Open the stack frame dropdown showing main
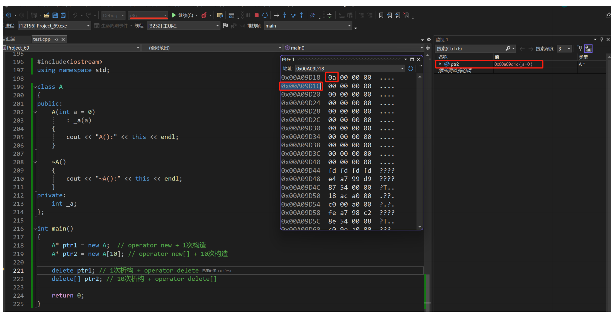Viewport: 616px width, 315px height. point(308,26)
